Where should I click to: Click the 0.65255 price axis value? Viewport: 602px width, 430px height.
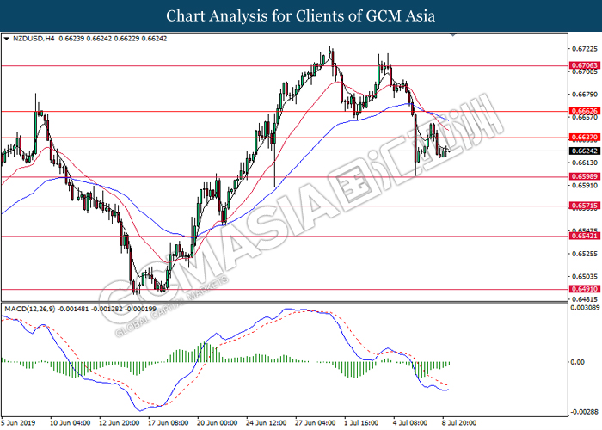[x=585, y=254]
